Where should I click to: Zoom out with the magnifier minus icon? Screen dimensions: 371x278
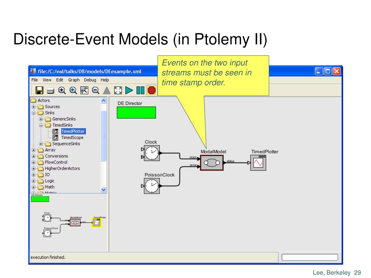pos(96,90)
